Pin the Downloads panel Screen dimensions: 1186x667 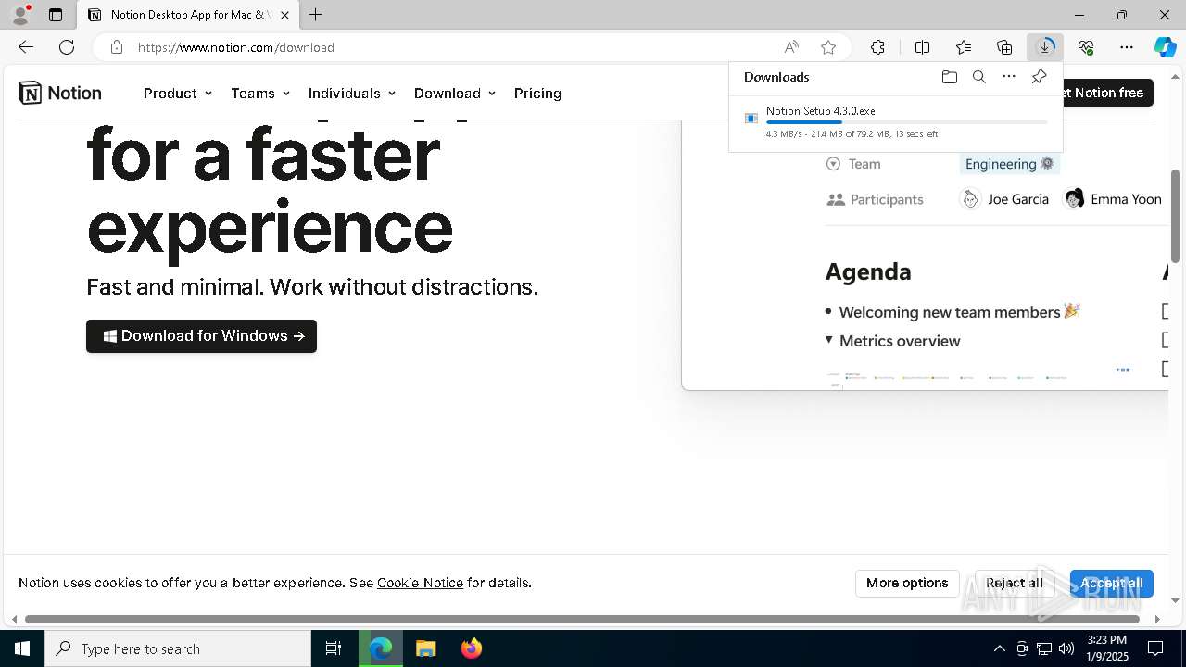(1039, 77)
